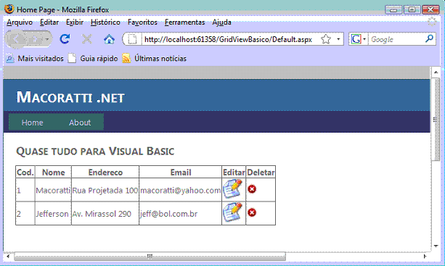
Task: Click the page icon in address bar
Action: pyautogui.click(x=132, y=39)
